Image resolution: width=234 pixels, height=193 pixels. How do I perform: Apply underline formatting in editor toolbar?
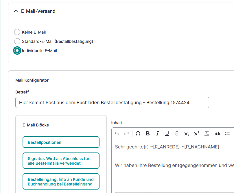tap(167, 133)
